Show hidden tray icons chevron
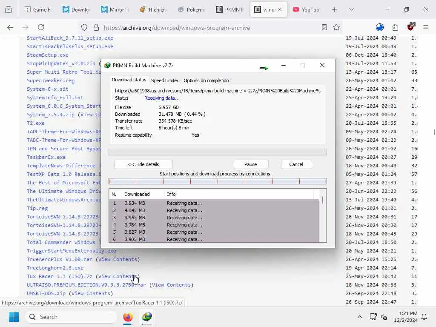Viewport: 436px width, 327px height. coord(359,317)
